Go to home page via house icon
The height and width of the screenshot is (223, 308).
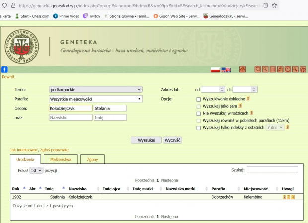(243, 69)
